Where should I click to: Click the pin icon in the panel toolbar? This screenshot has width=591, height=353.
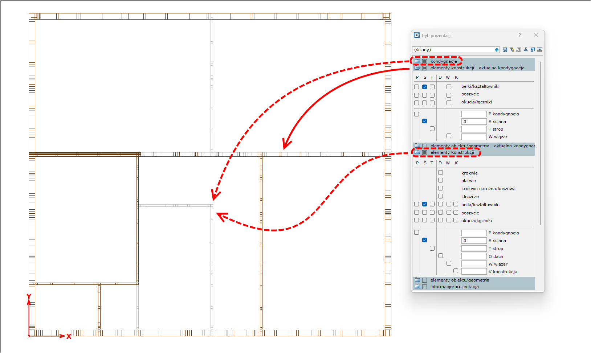[526, 50]
